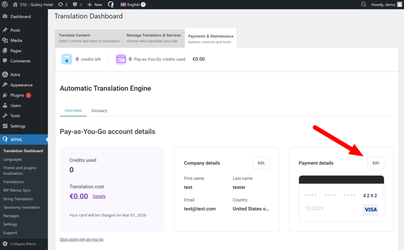The height and width of the screenshot is (250, 404).
Task: Switch to the Glossary tab
Action: (99, 110)
